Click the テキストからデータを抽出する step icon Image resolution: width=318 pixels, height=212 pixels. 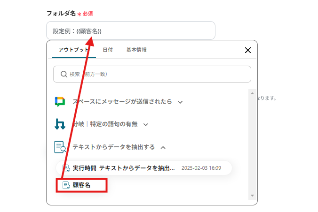[x=60, y=147]
